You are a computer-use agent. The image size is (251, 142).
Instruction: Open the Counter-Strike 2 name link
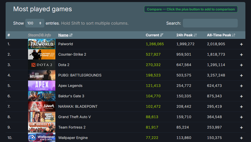click(72, 54)
